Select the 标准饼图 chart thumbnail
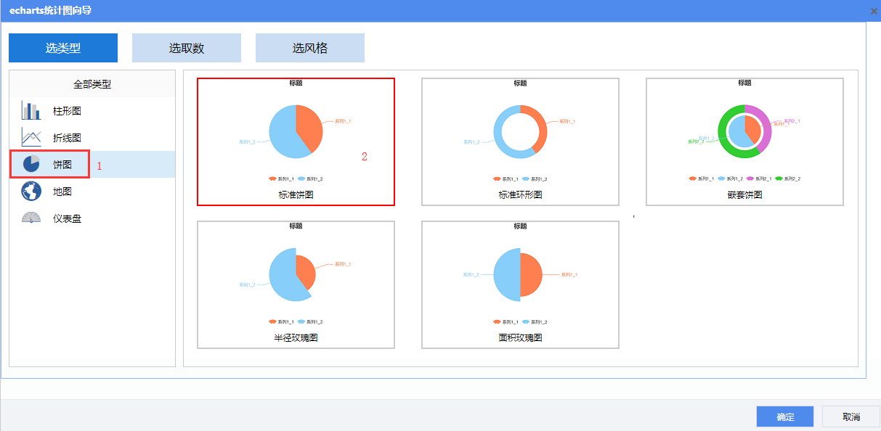Viewport: 881px width, 431px height. [x=296, y=141]
